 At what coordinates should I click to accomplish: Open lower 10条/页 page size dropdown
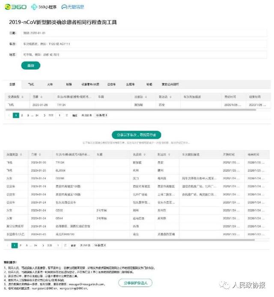point(100,246)
